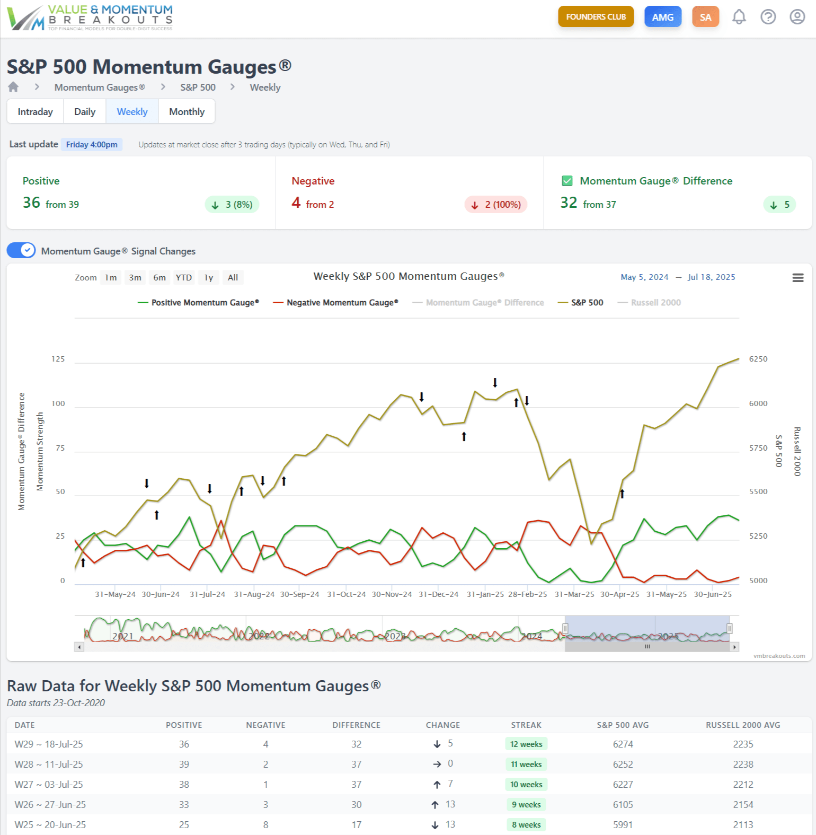The width and height of the screenshot is (816, 835).
Task: Switch to the Intraday tab
Action: [x=35, y=112]
